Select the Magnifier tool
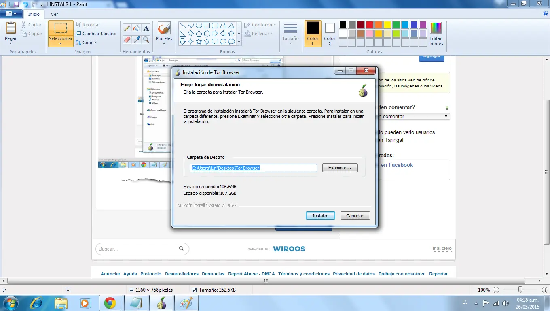Viewport: 550px width, 311px height. pyautogui.click(x=146, y=39)
